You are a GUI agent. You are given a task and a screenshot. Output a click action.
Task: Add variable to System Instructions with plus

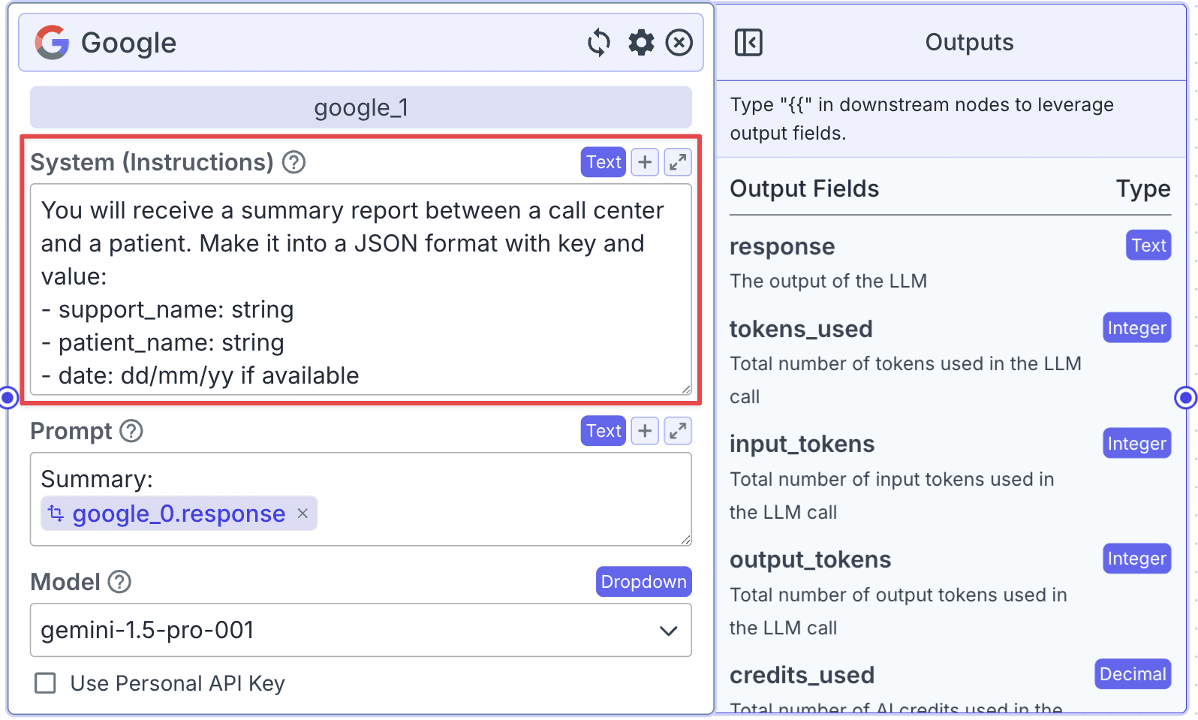point(645,162)
